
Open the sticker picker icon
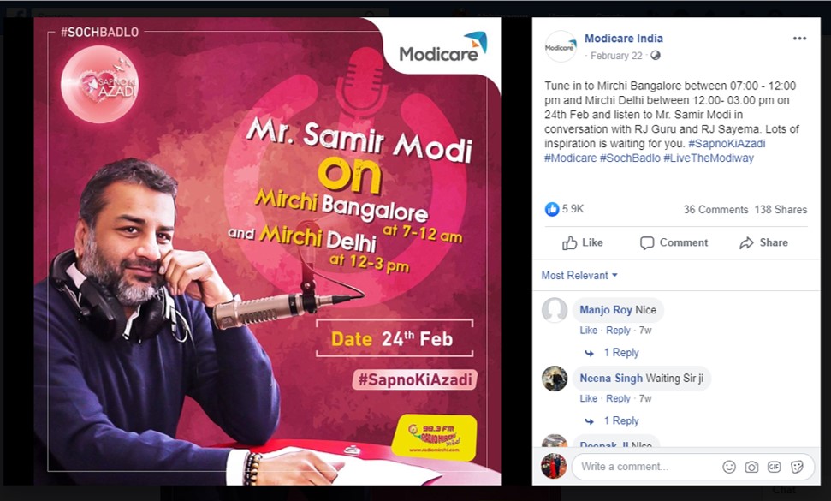pyautogui.click(x=797, y=467)
